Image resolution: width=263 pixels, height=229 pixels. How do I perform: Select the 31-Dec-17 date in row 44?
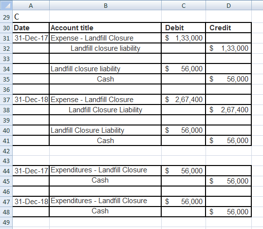click(31, 171)
